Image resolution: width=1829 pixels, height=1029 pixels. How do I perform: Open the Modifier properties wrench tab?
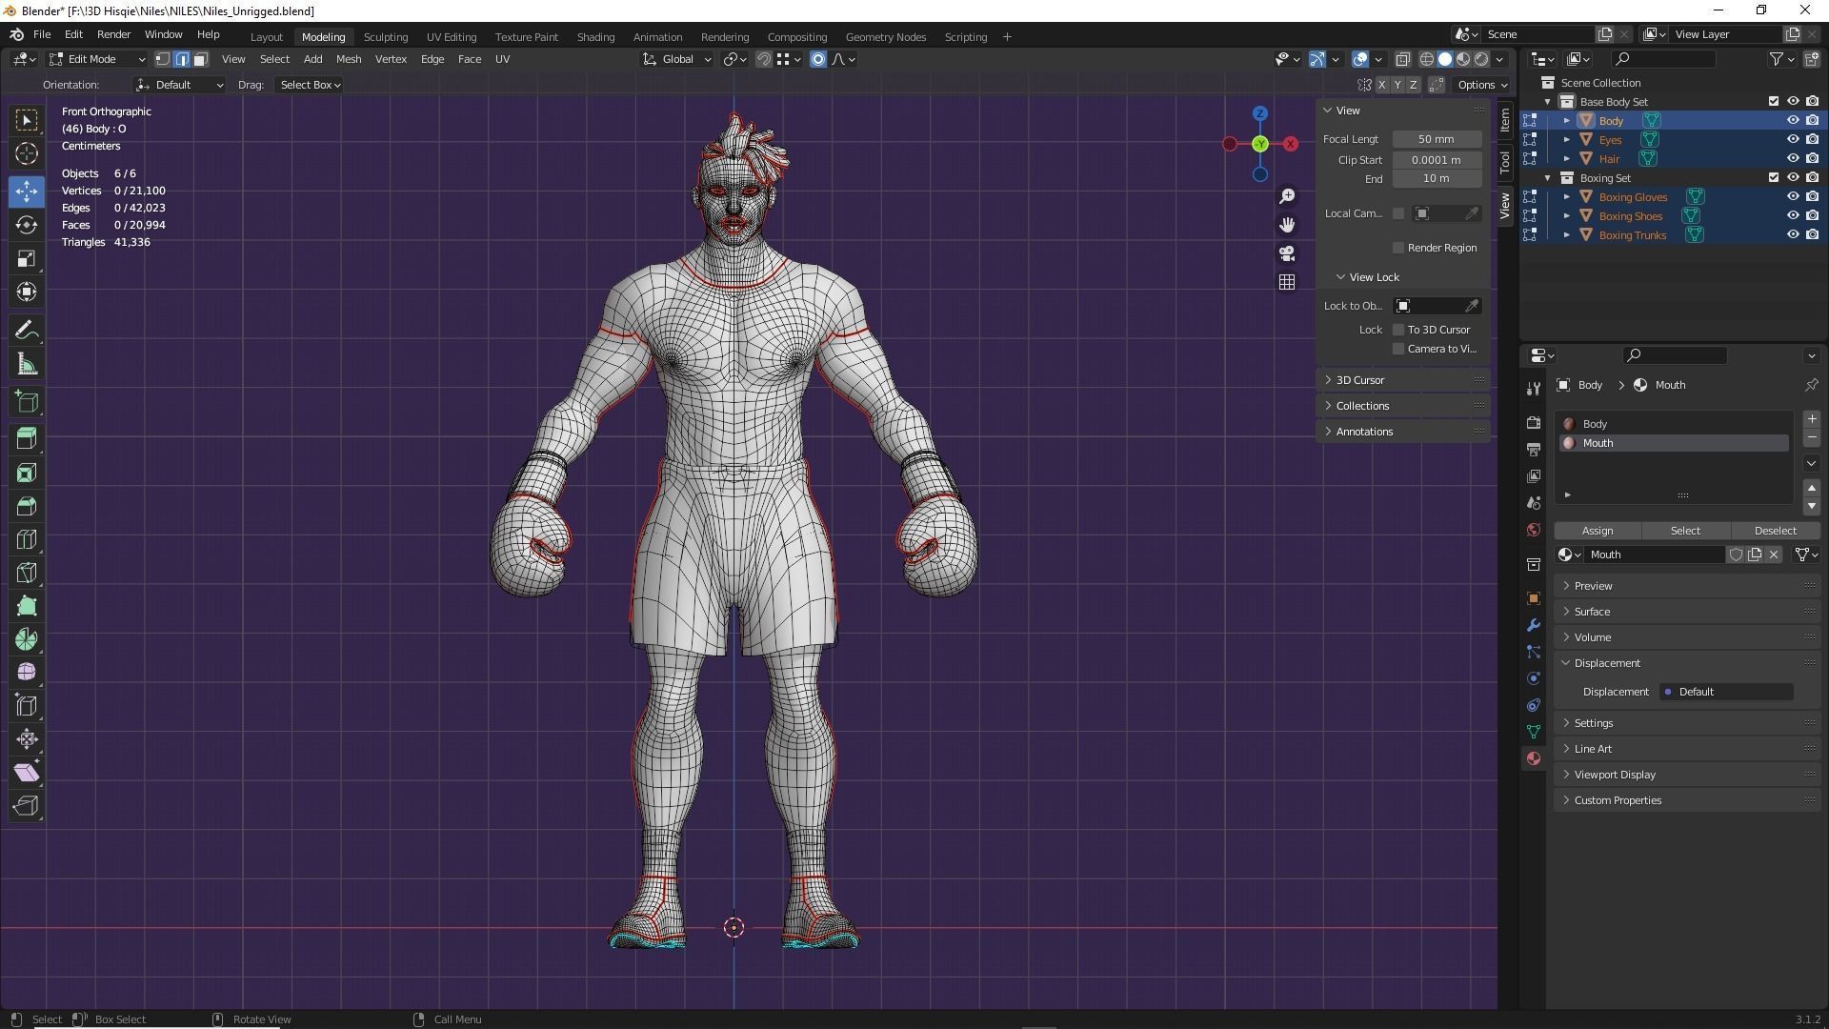tap(1533, 625)
